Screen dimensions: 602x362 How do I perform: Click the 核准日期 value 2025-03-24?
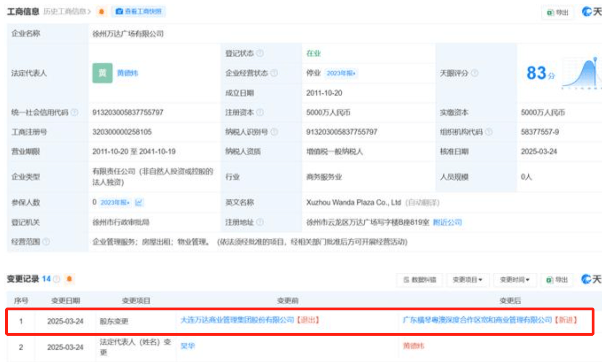(539, 152)
